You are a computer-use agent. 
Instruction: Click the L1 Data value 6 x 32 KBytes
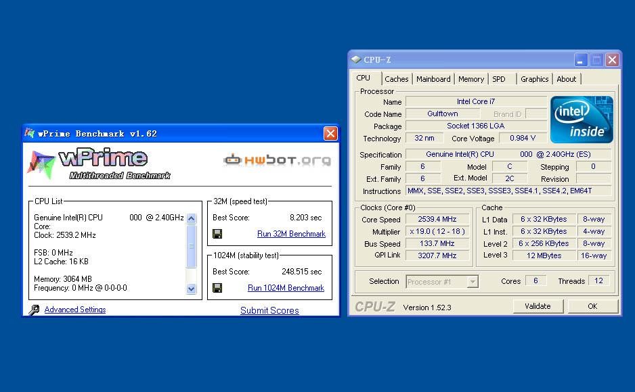[544, 219]
